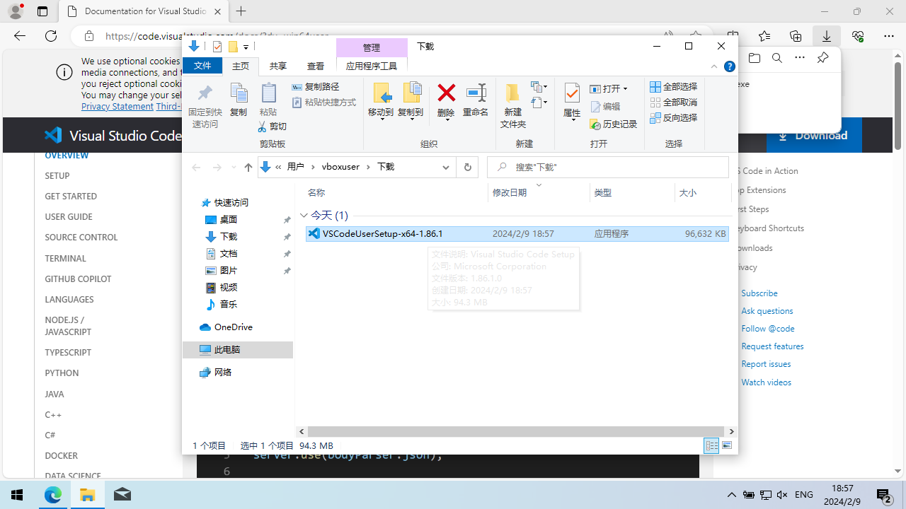
Task: Sort by the Date modified column header
Action: pos(539,192)
